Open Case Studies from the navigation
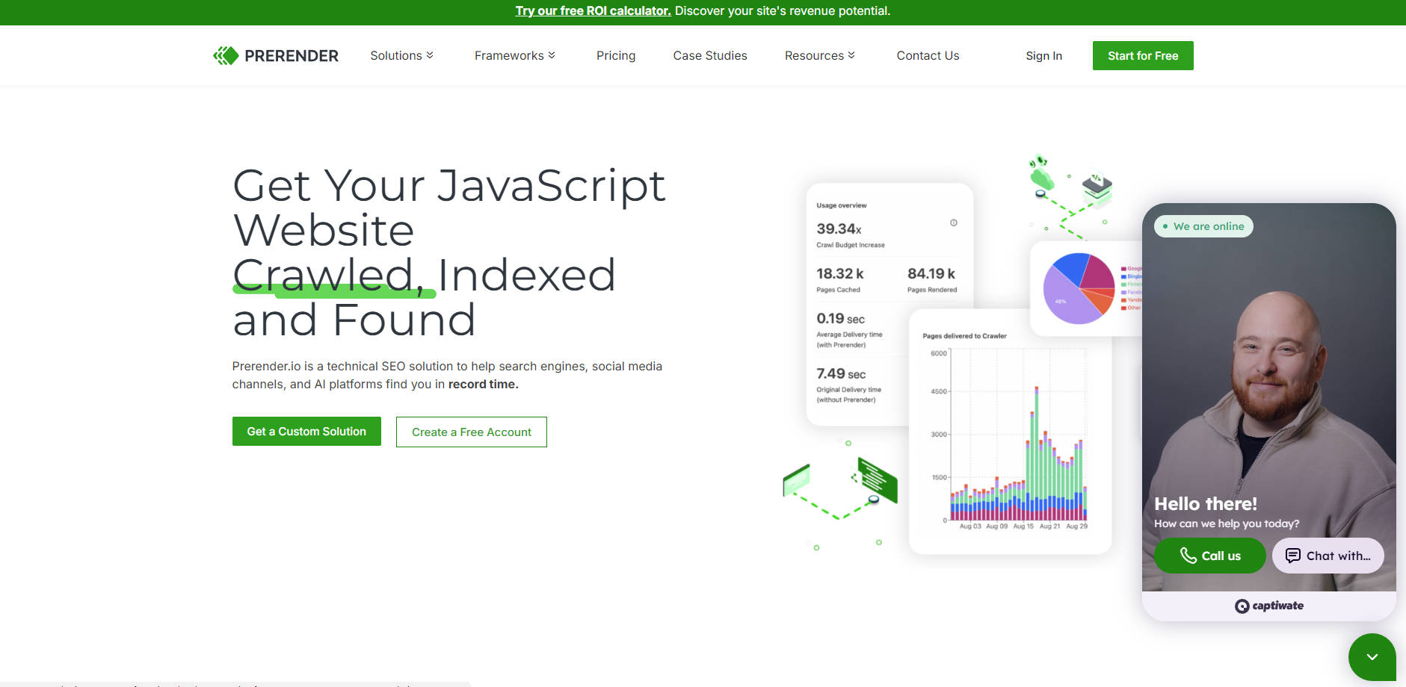 (x=709, y=56)
